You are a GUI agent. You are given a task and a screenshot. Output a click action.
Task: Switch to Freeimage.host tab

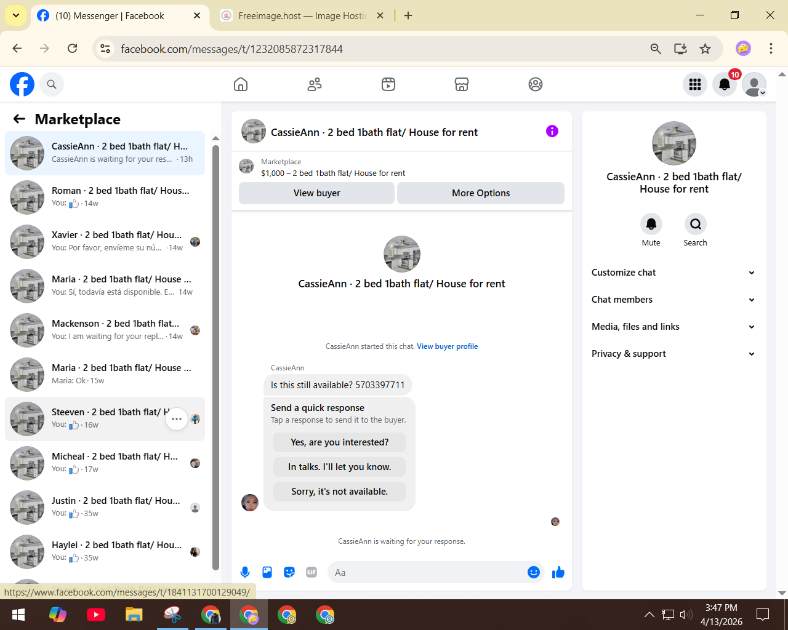[x=302, y=16]
